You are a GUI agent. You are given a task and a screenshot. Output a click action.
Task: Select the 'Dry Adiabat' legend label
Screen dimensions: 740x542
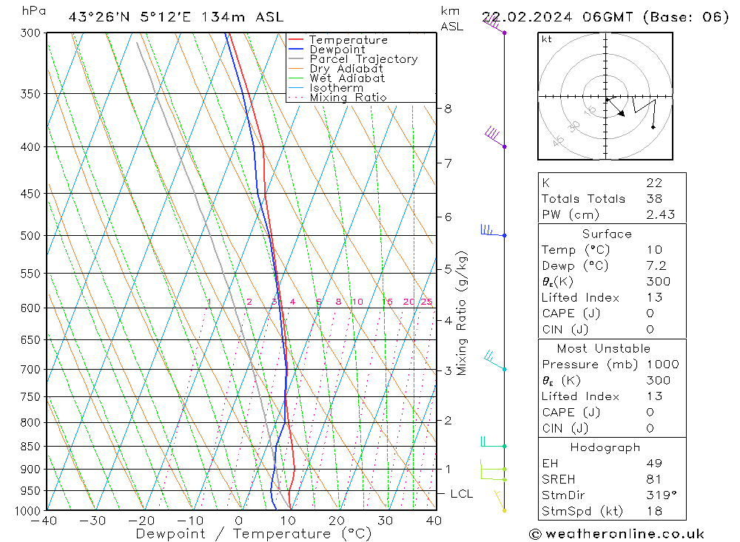tap(346, 69)
